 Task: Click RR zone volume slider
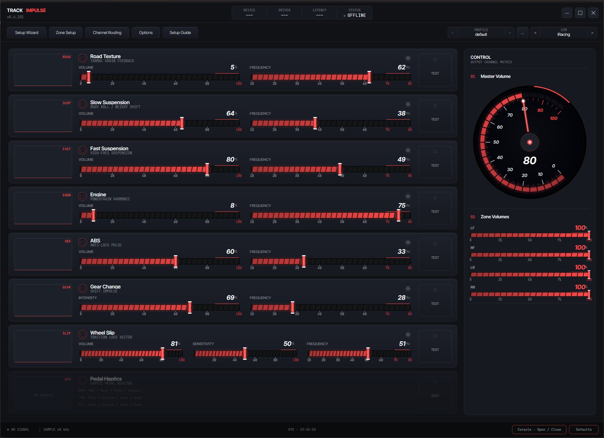click(x=530, y=294)
